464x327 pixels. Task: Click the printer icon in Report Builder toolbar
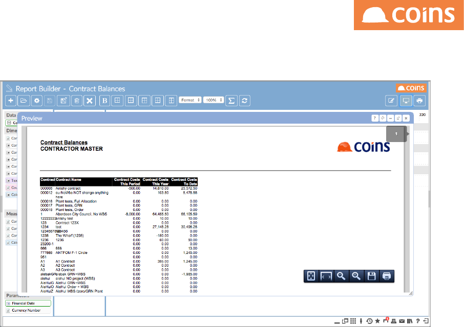[x=419, y=101]
